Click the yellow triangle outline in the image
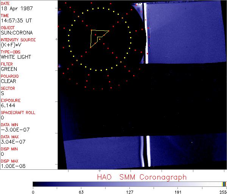This screenshot has height=194, width=227. [x=91, y=38]
